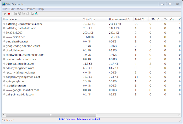Viewport: 183px width, 124px height.
Task: Click the 189.8 KB uncompressed size cell
Action: [x=114, y=28]
